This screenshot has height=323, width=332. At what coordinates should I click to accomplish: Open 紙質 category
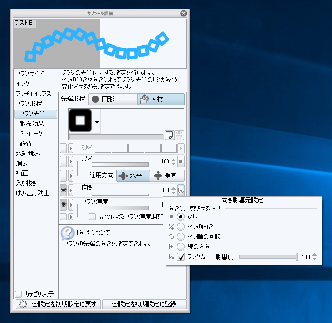click(x=26, y=143)
